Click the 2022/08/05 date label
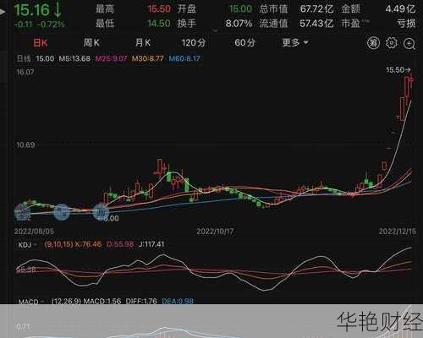The height and width of the screenshot is (338, 423). point(34,232)
